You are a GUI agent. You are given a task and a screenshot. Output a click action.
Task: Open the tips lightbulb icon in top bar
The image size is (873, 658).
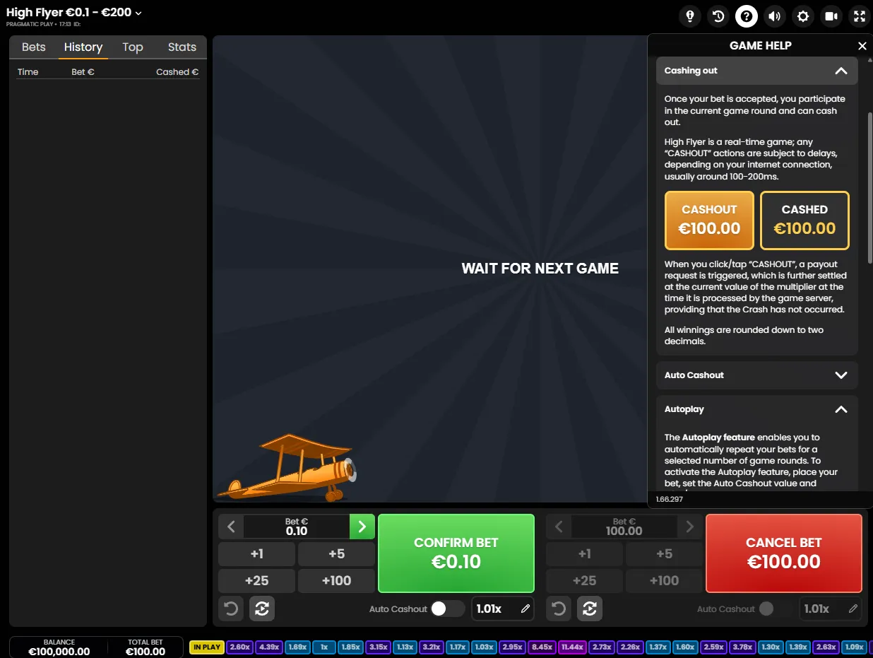tap(690, 16)
